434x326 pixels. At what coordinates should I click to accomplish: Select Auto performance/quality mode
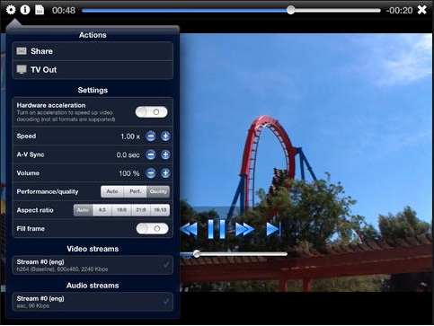click(112, 191)
